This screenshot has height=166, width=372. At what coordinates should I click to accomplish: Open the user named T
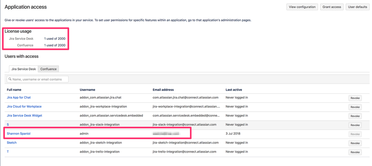pyautogui.click(x=8, y=151)
